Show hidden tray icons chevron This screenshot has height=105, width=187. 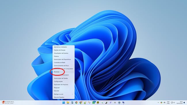tap(158, 102)
